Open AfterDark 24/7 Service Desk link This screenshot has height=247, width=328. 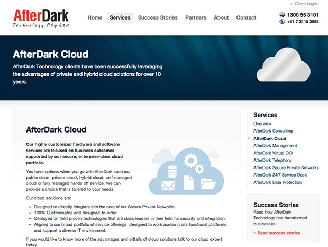tap(280, 175)
